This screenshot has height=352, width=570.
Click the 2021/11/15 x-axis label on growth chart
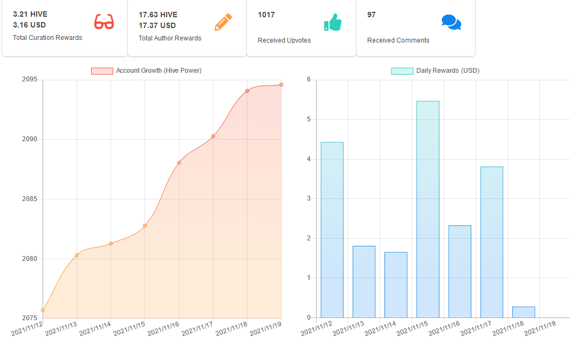[x=129, y=328]
